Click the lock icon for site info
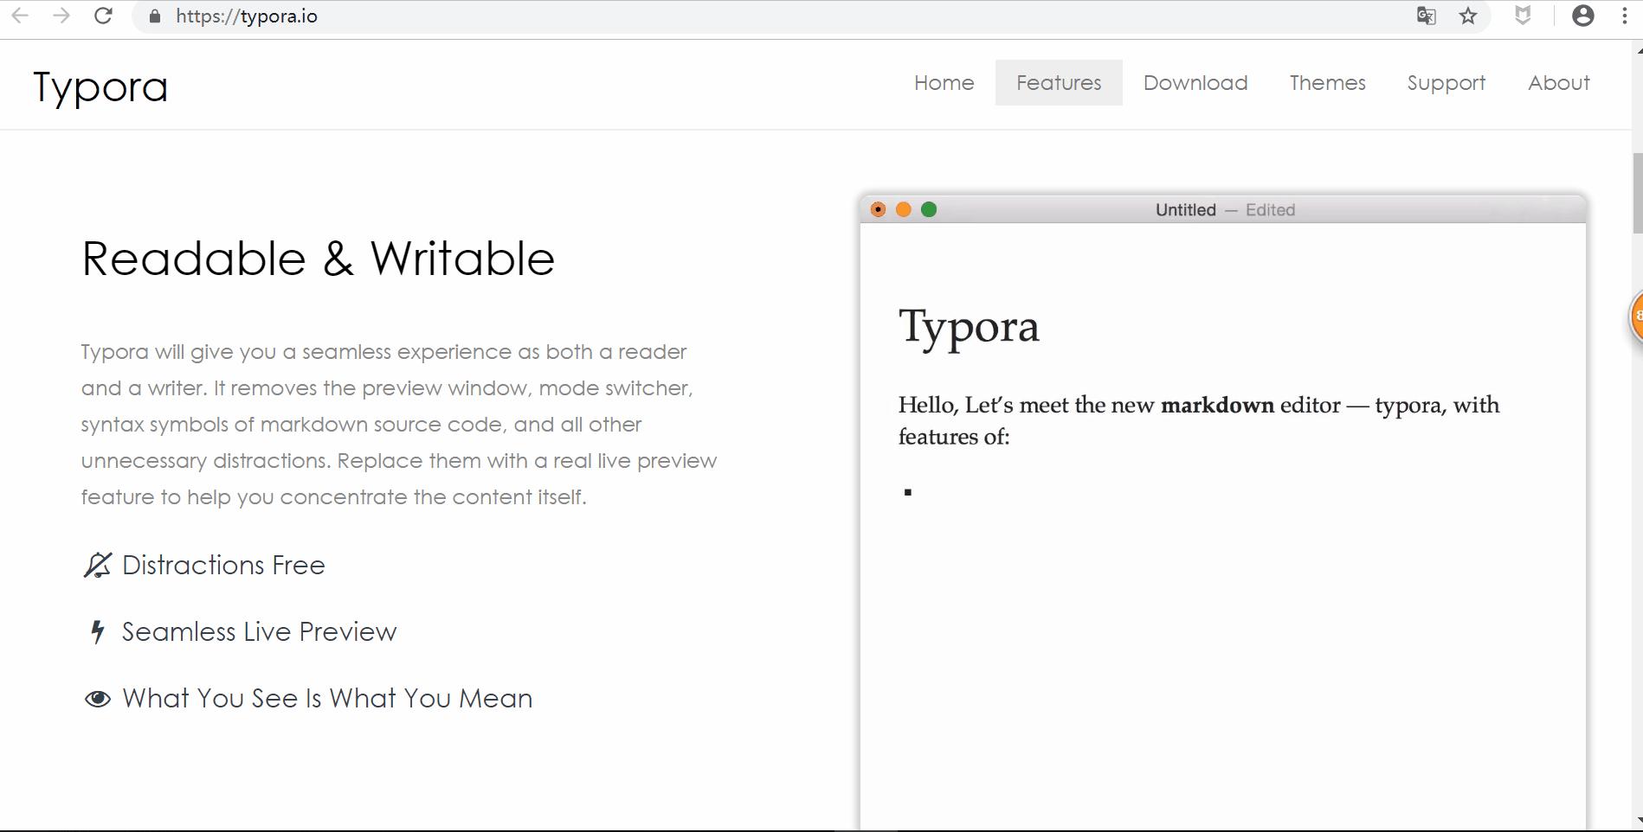 pyautogui.click(x=155, y=16)
